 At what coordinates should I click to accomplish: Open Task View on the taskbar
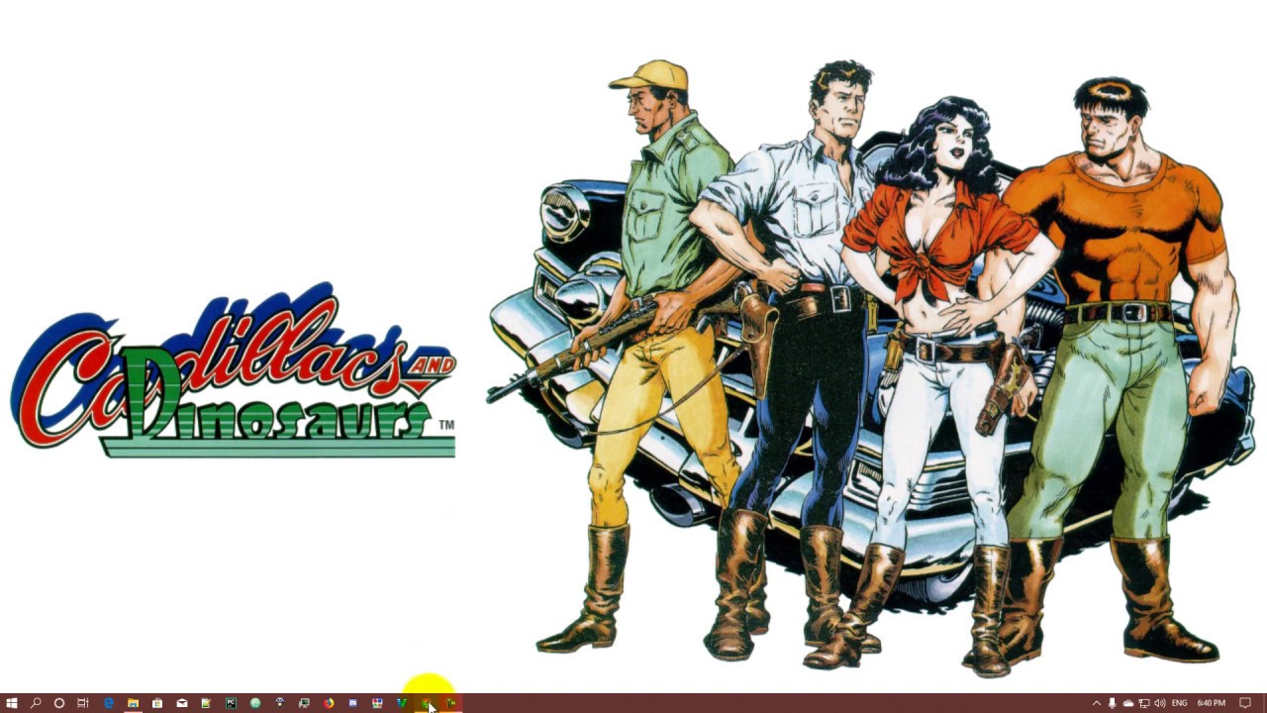coord(83,703)
